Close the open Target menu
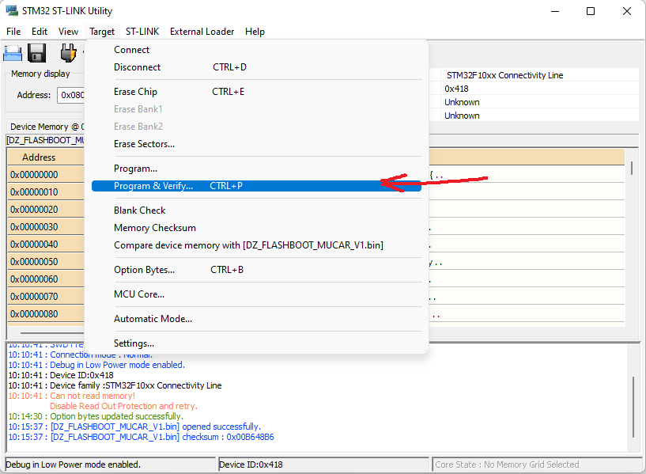This screenshot has height=474, width=646. 102,32
